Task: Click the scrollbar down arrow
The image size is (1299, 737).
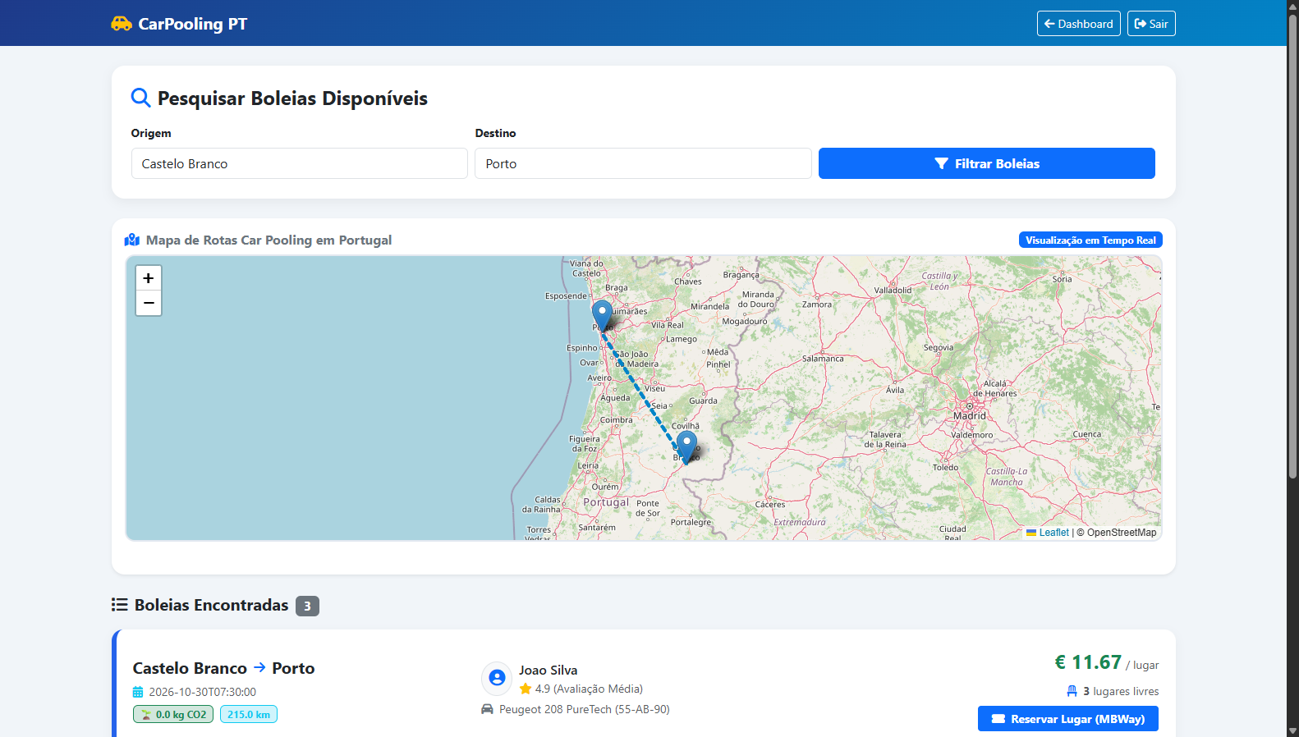Action: click(1292, 730)
